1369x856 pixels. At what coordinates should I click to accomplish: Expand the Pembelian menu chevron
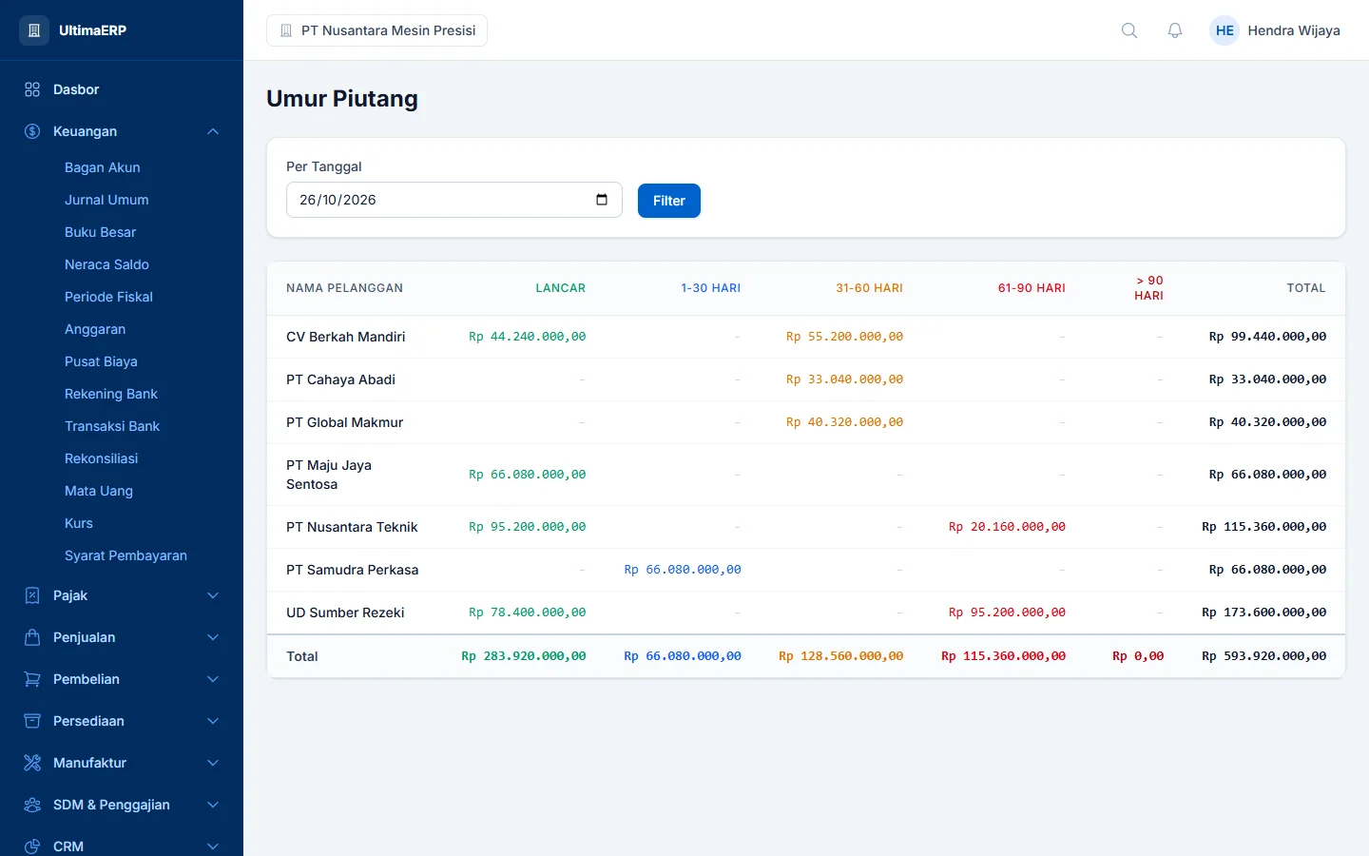(x=213, y=679)
